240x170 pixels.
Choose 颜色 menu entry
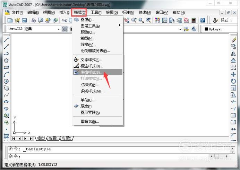97,32
